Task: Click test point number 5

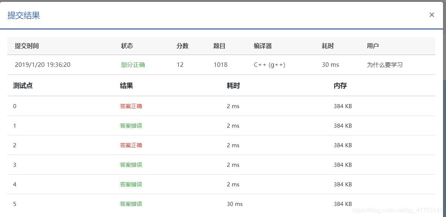Action: (x=15, y=204)
